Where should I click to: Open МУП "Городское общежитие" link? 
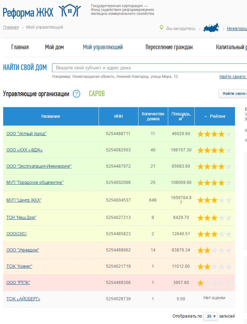pyautogui.click(x=35, y=183)
